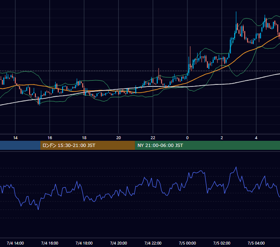Viewport: 280px width, 247px height.
Task: Click the 18 hour label on time axis
Action: (x=84, y=138)
